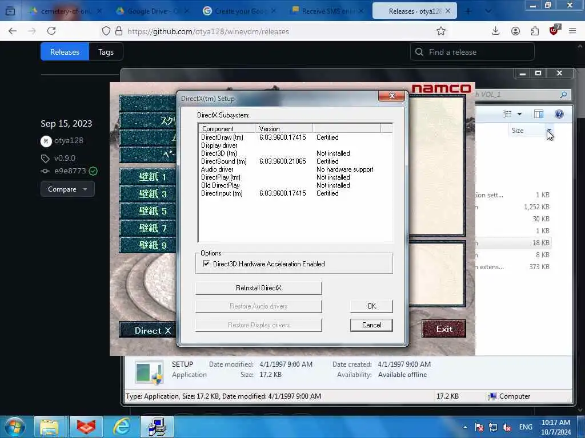Open a new browser tab

468,11
